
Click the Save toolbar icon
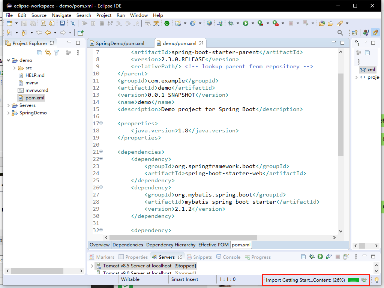point(24,23)
